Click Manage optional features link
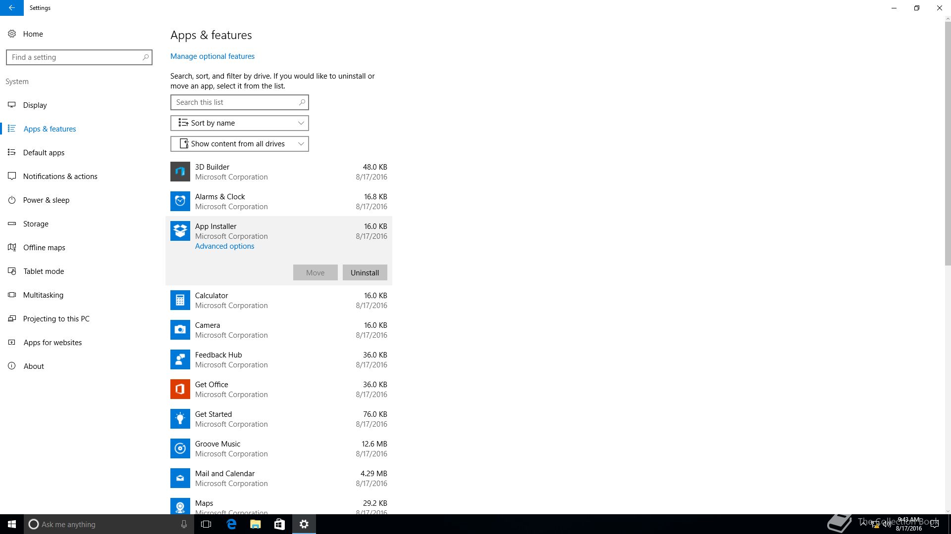The height and width of the screenshot is (534, 951). [212, 56]
